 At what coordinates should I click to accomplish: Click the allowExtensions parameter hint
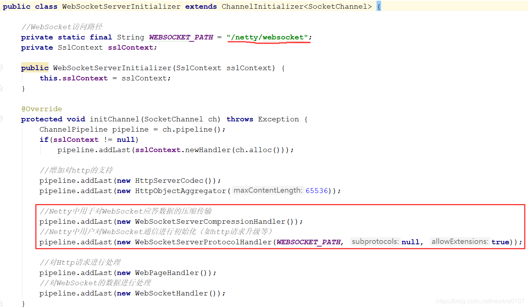460,242
